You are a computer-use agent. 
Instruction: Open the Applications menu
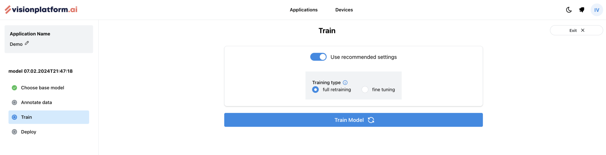304,10
